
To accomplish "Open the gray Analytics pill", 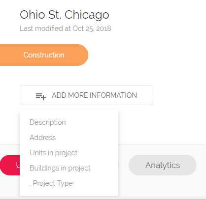I will point(163,165).
